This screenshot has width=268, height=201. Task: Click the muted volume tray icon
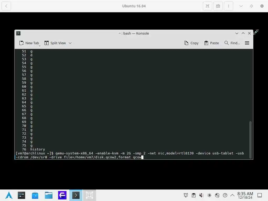pyautogui.click(x=202, y=195)
